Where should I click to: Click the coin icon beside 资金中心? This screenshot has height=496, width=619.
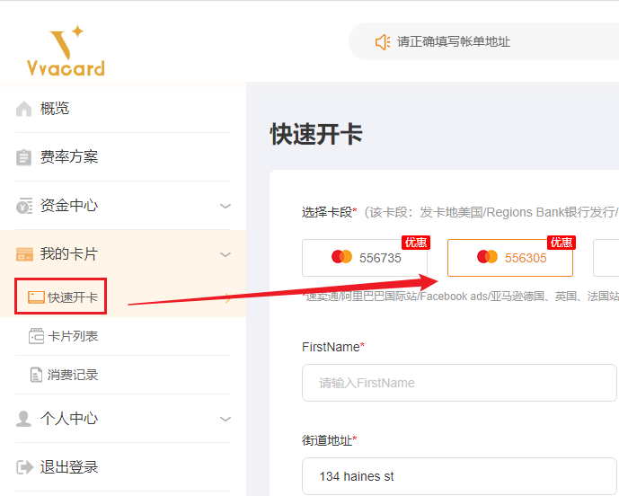click(x=24, y=206)
